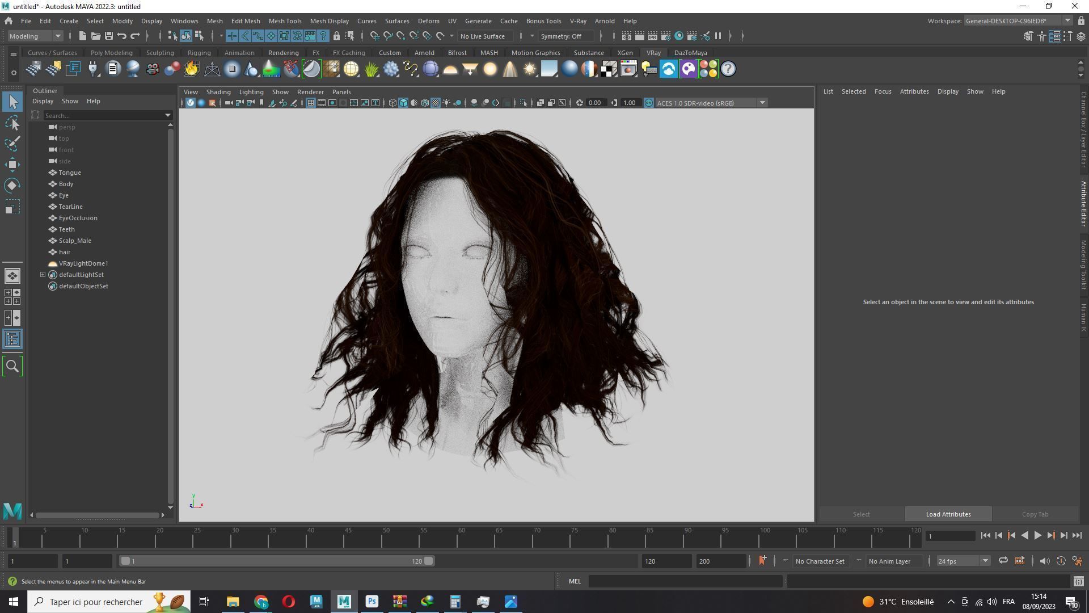1089x613 pixels.
Task: Select the Move tool in toolbox
Action: 12,165
